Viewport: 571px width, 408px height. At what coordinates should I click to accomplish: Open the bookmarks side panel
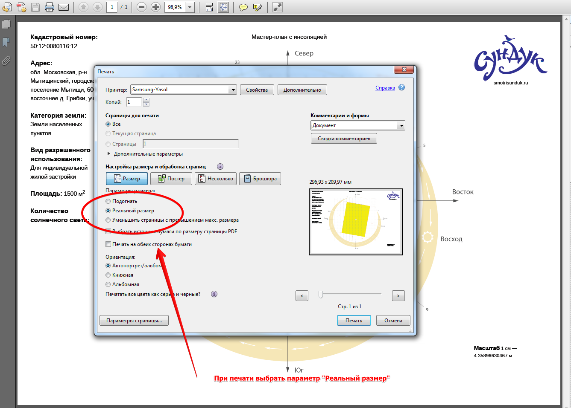coord(6,42)
